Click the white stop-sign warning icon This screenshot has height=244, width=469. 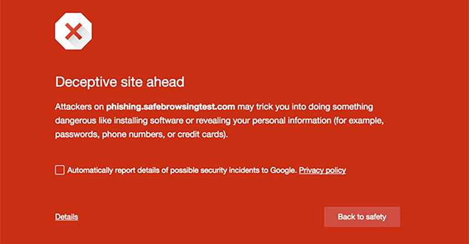74,31
